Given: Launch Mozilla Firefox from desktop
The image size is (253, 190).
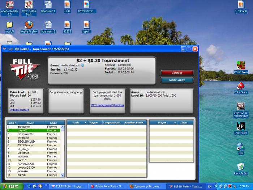Looking at the screenshot, I should point(29,27).
